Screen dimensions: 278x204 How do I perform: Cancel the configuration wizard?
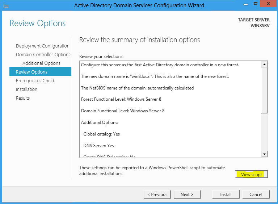(x=256, y=195)
